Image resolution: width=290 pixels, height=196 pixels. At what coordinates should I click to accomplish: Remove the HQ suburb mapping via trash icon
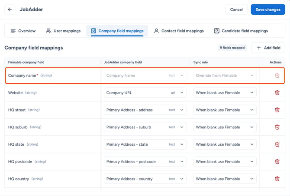[x=277, y=127]
